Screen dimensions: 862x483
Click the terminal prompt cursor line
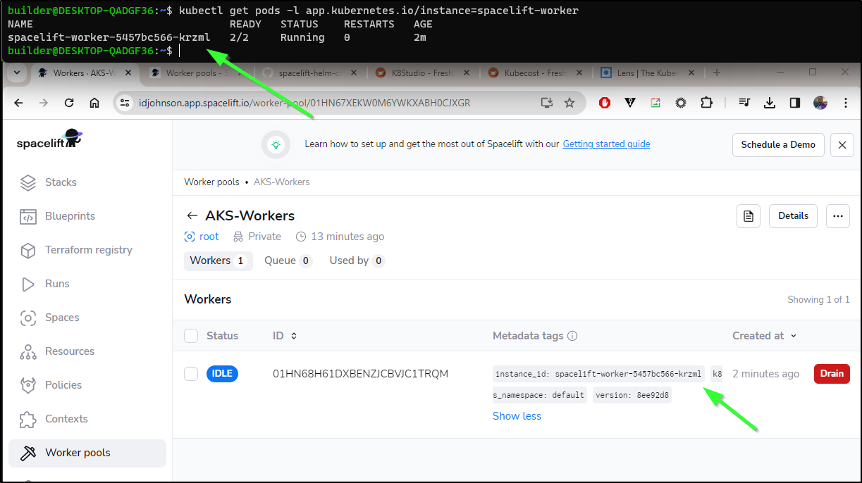click(x=93, y=51)
